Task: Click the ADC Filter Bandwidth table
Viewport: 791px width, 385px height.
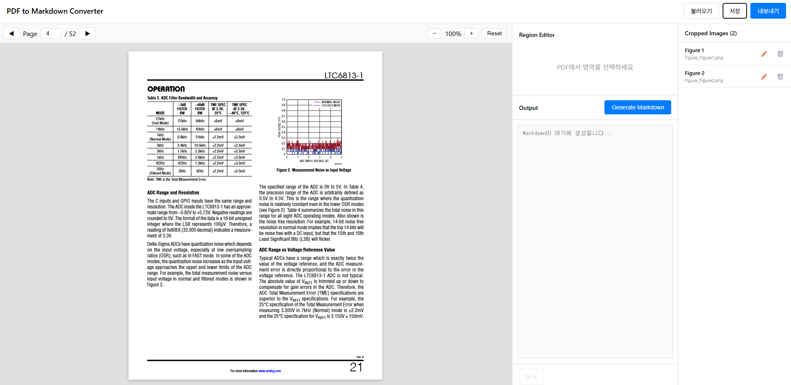Action: 199,139
